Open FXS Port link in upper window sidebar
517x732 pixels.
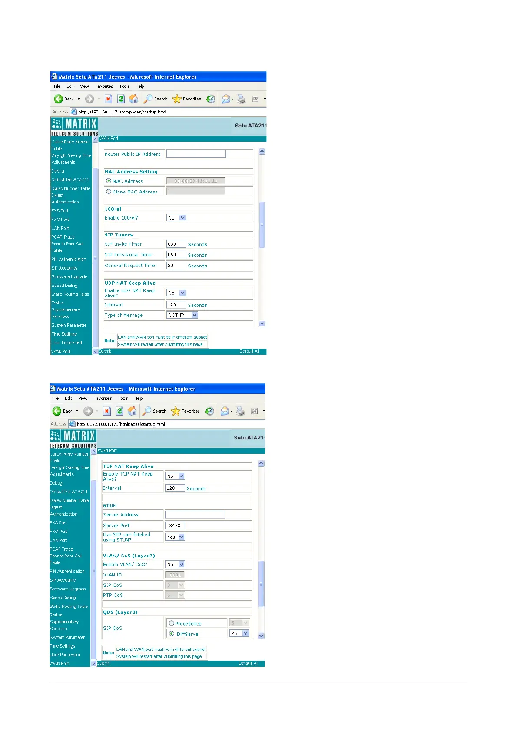[60, 211]
